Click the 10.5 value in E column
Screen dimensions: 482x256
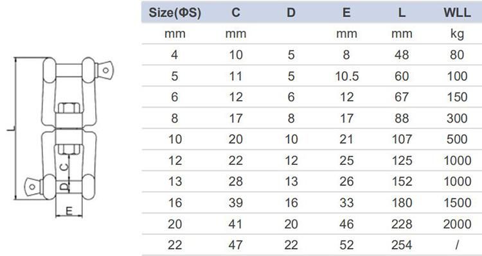pyautogui.click(x=347, y=76)
